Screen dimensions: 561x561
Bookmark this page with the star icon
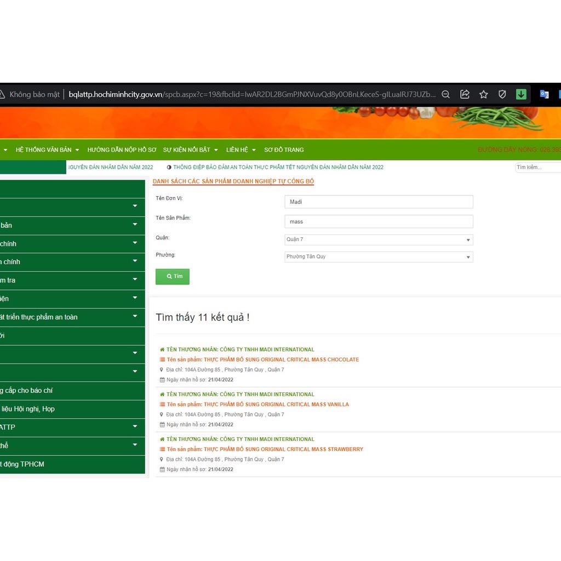pos(483,94)
